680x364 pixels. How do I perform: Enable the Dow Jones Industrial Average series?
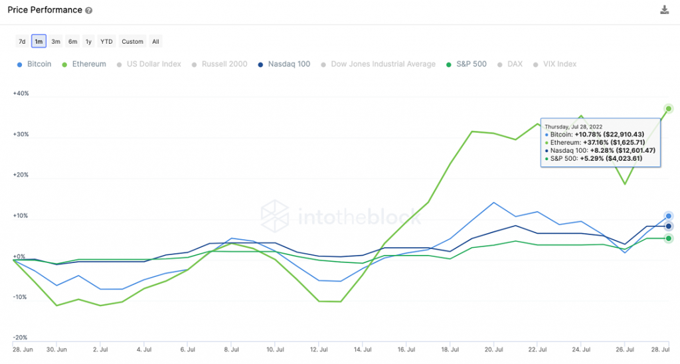pyautogui.click(x=378, y=64)
